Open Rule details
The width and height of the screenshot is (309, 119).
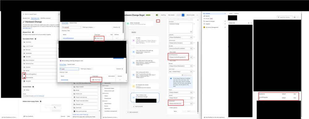(x=171, y=15)
